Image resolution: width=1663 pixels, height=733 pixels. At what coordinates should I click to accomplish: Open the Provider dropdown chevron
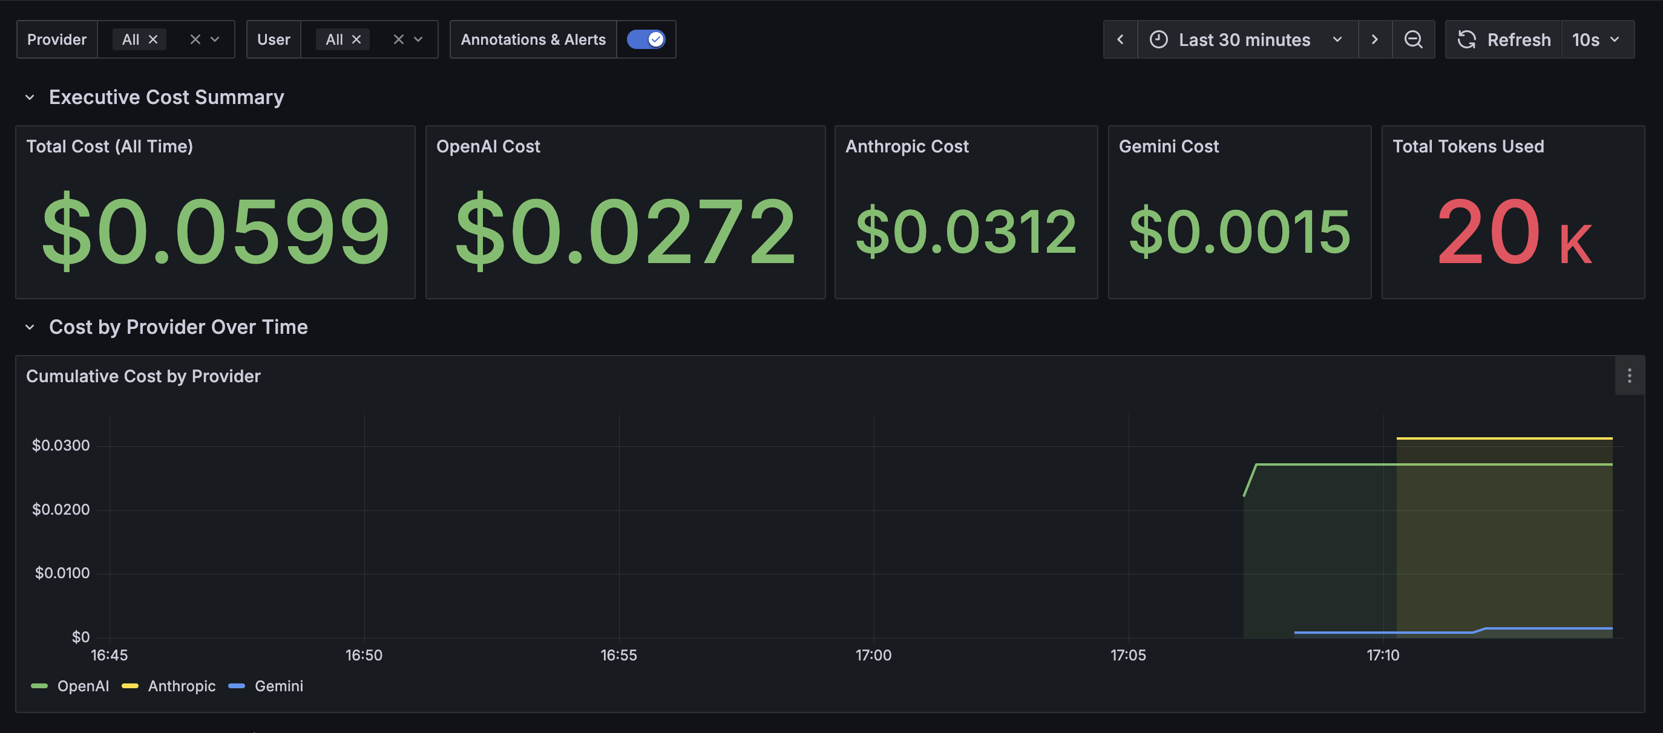point(215,39)
